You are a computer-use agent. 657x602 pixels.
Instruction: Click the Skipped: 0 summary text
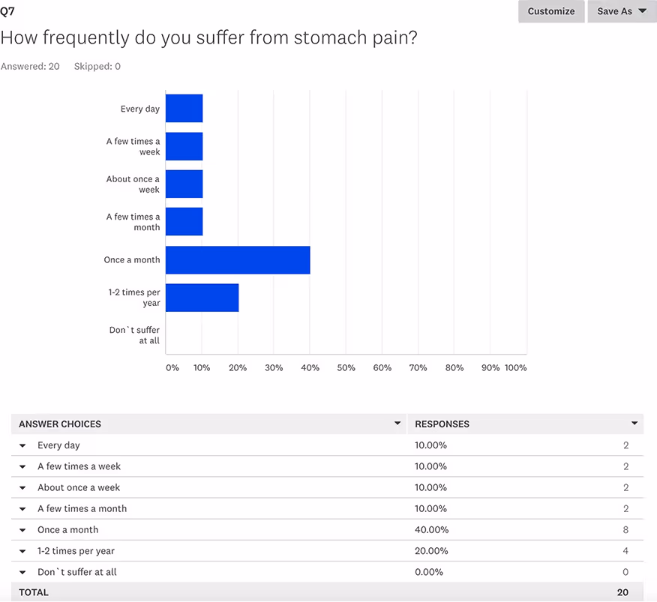pyautogui.click(x=97, y=66)
